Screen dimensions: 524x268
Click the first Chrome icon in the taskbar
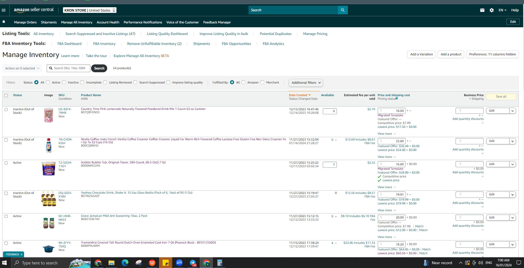98,263
